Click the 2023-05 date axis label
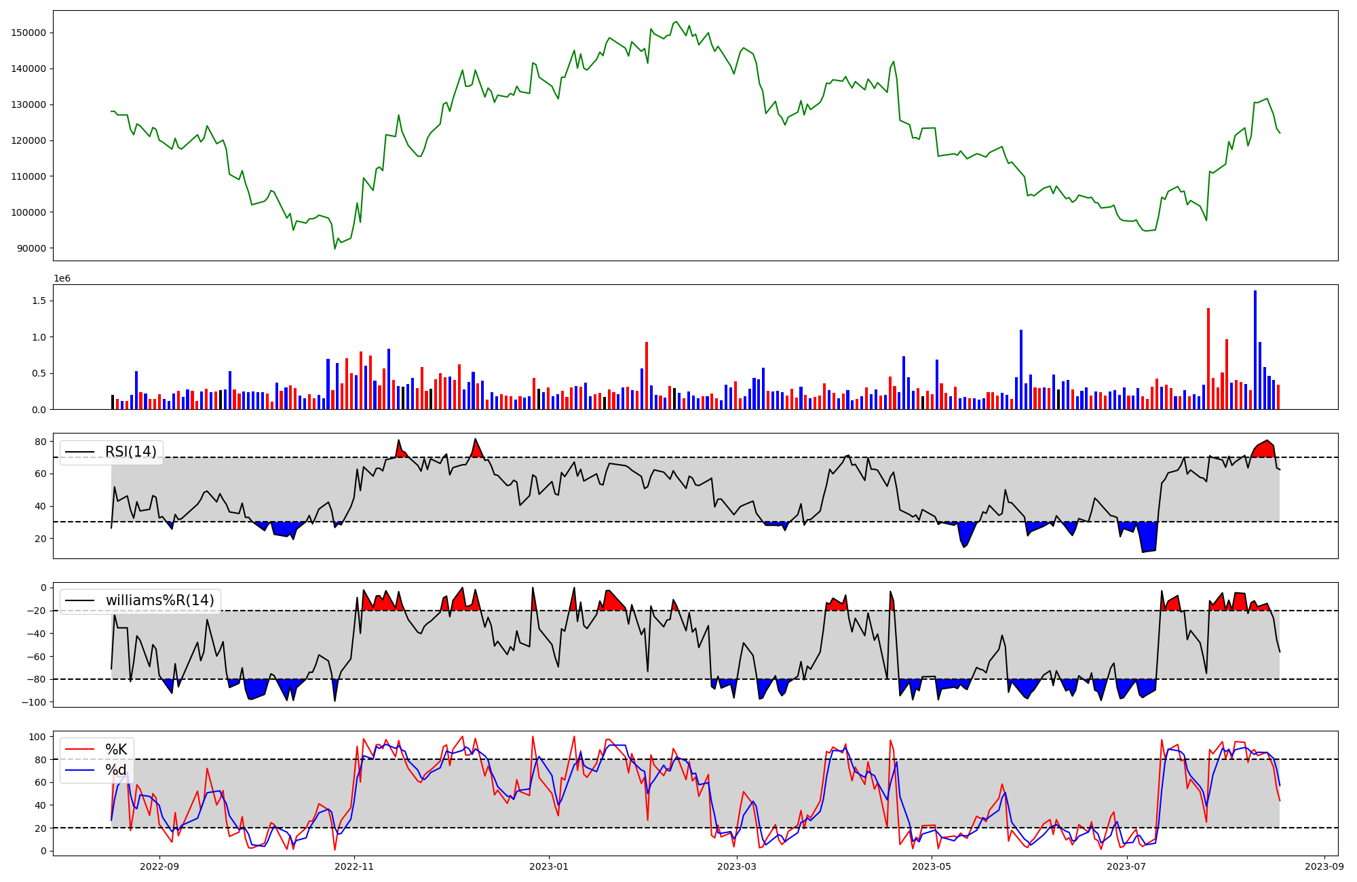 932,866
